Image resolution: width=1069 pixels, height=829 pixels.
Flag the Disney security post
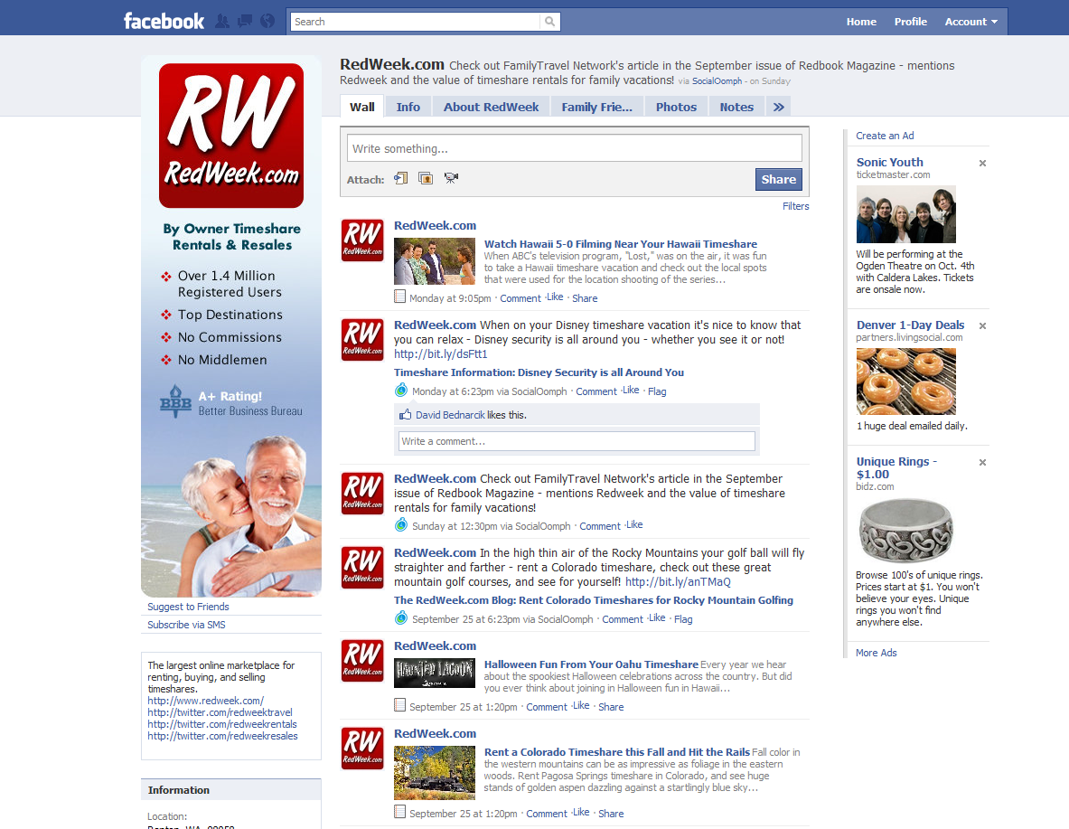tap(657, 391)
